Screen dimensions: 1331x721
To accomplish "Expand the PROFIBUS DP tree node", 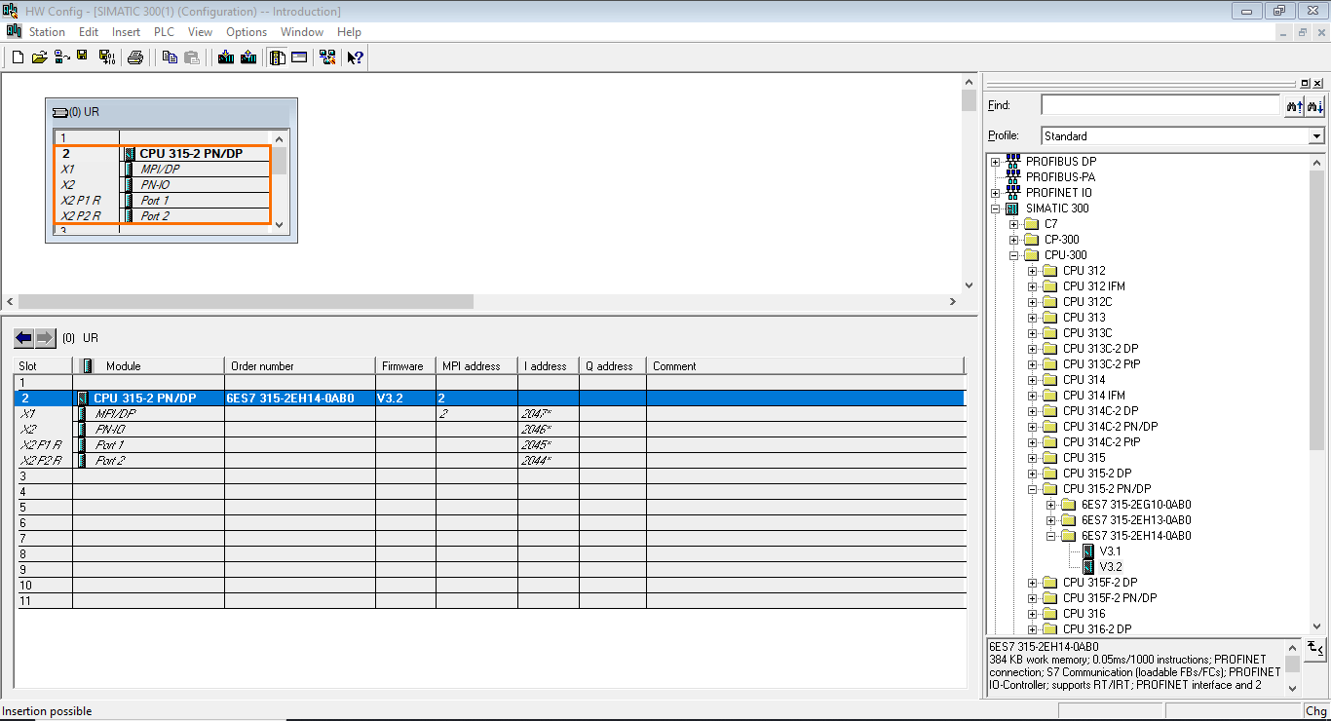I will (996, 162).
